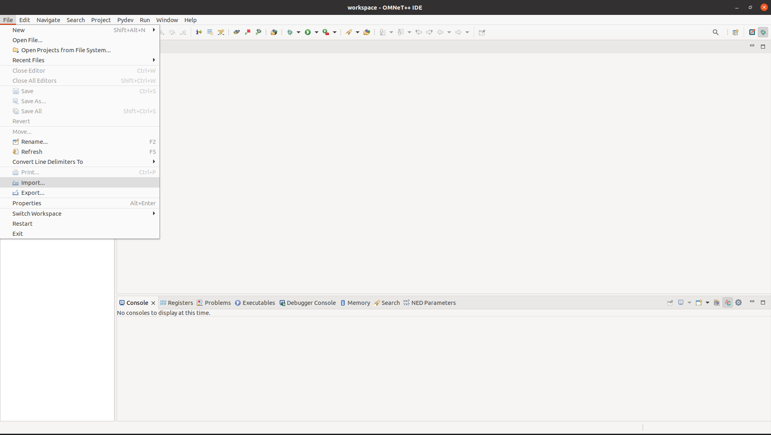Switch to the Registers tab

tap(176, 303)
